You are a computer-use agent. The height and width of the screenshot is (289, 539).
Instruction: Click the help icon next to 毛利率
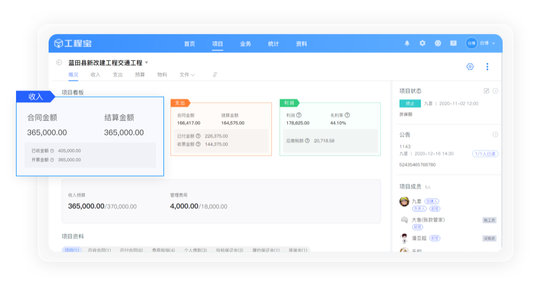pyautogui.click(x=347, y=115)
